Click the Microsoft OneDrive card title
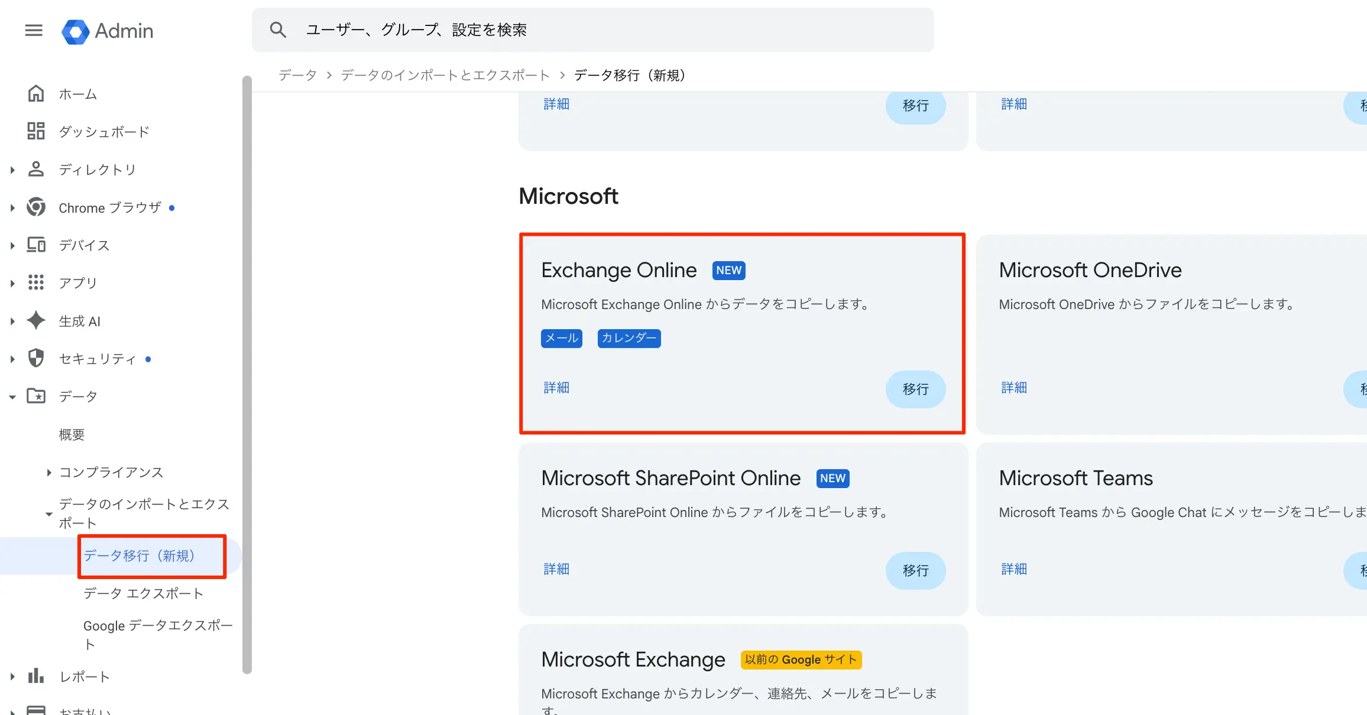Image resolution: width=1367 pixels, height=715 pixels. coord(1090,270)
